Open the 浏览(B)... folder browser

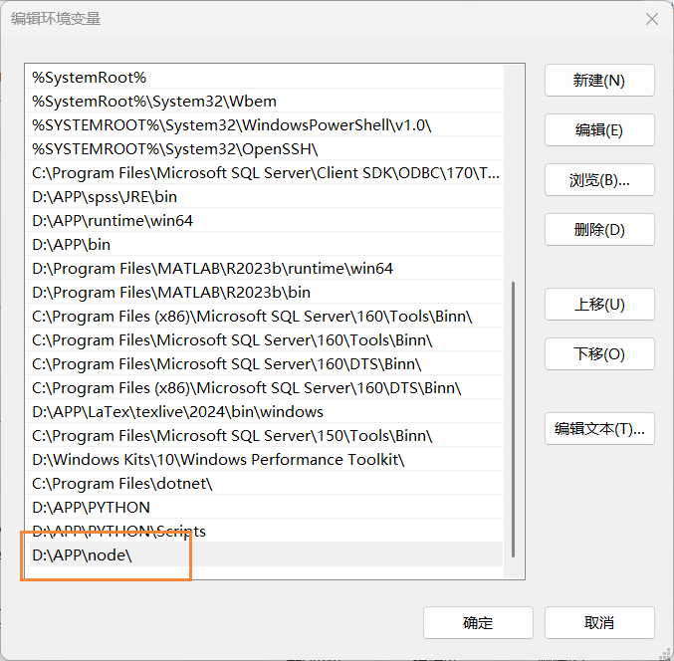(599, 179)
